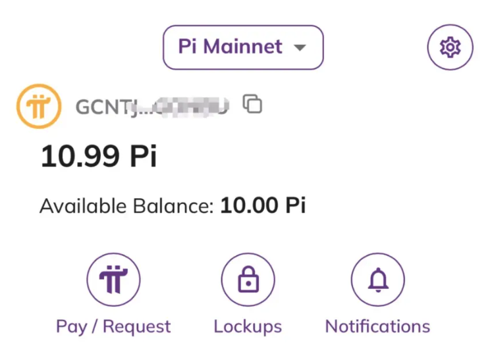Click the word Pay in Pay / Request
492x356 pixels.
72,327
